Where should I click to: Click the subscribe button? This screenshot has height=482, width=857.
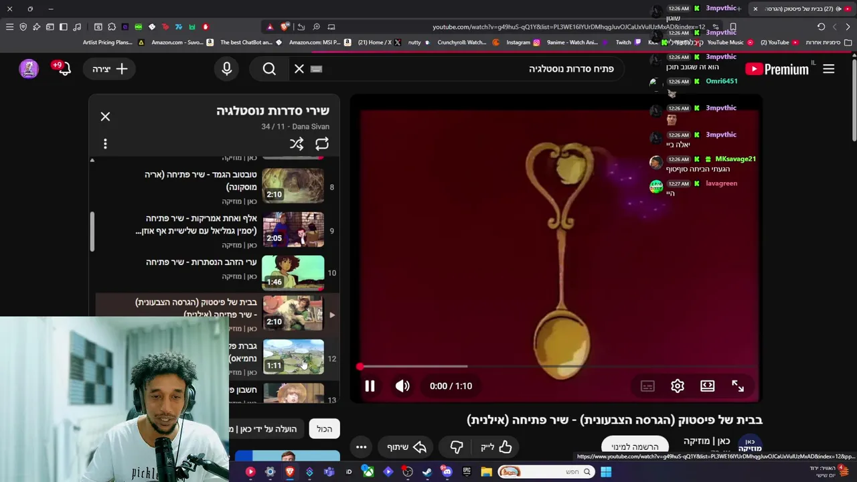pyautogui.click(x=635, y=447)
